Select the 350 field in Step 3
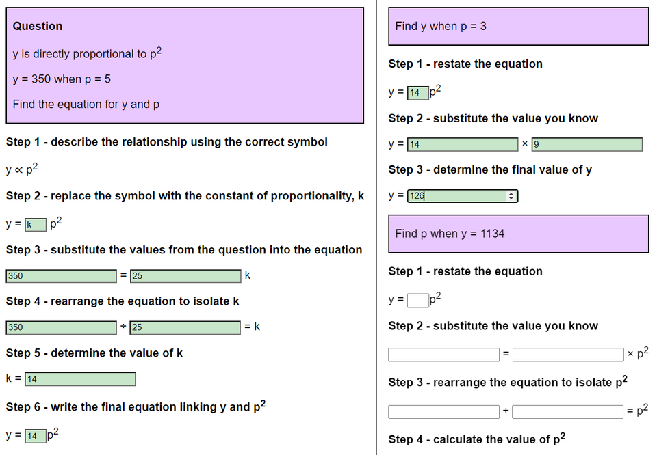 60,275
